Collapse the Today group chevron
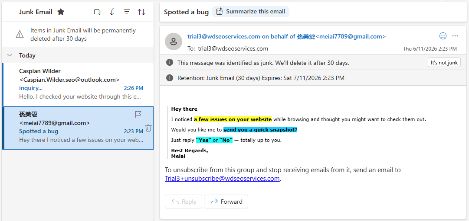Viewport: 469px width, 221px height. point(10,55)
